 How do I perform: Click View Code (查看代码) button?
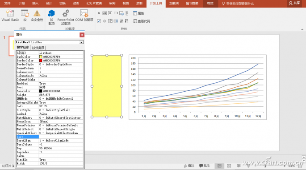coord(142,21)
